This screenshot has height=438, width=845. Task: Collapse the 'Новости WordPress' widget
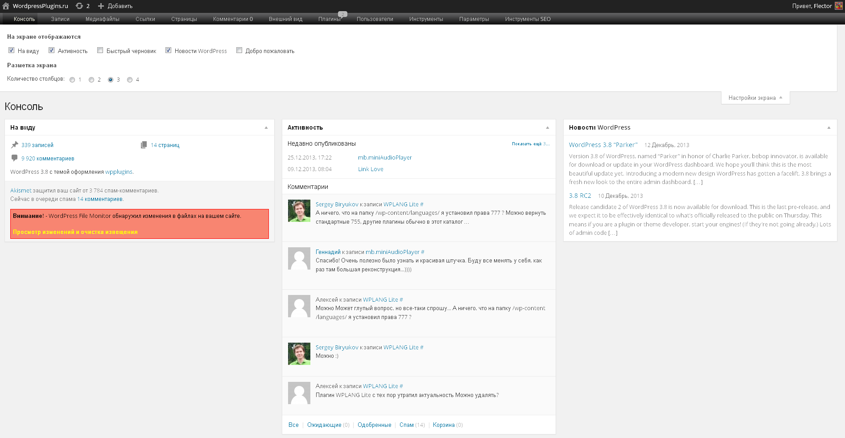[829, 127]
